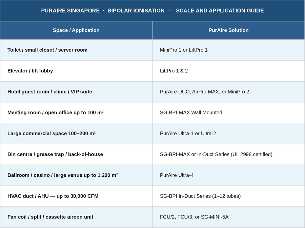Click the 'LiftPro 1 & 2' cell
The height and width of the screenshot is (228, 305).
pyautogui.click(x=228, y=71)
